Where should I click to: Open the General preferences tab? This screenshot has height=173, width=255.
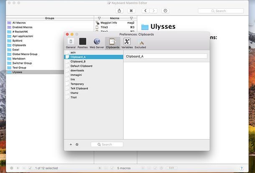click(x=71, y=43)
